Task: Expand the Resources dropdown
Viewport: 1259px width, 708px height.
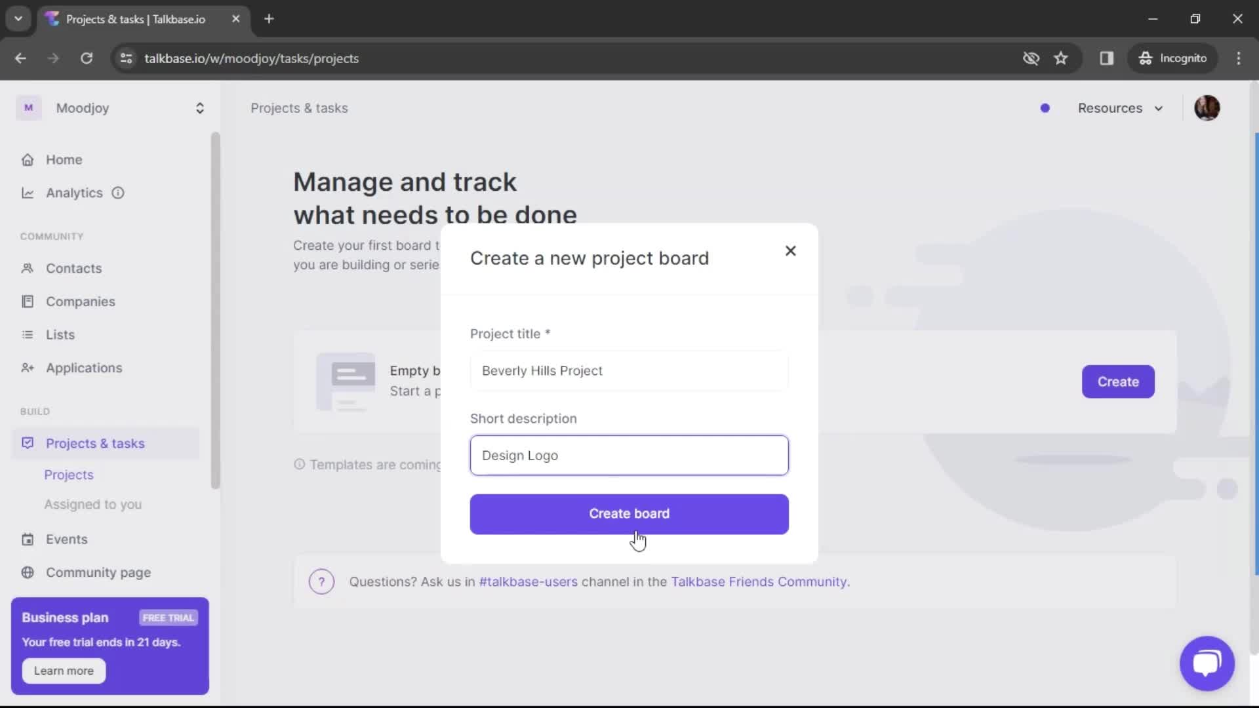Action: [x=1121, y=108]
